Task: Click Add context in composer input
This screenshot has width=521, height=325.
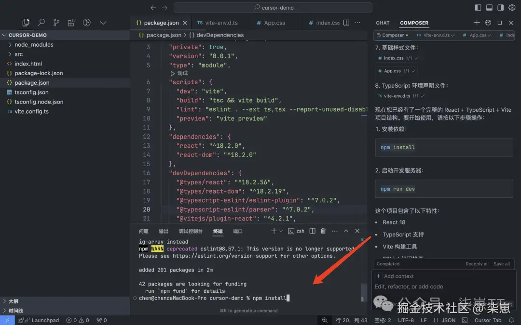Action: click(x=395, y=276)
